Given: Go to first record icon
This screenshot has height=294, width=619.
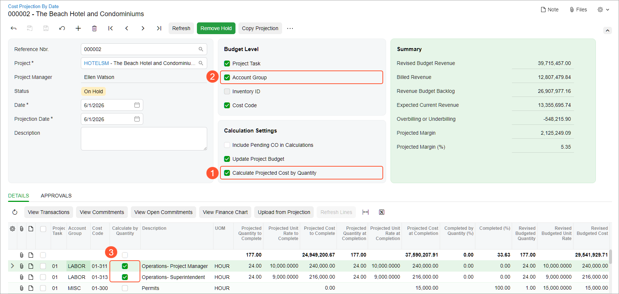Looking at the screenshot, I should [111, 28].
